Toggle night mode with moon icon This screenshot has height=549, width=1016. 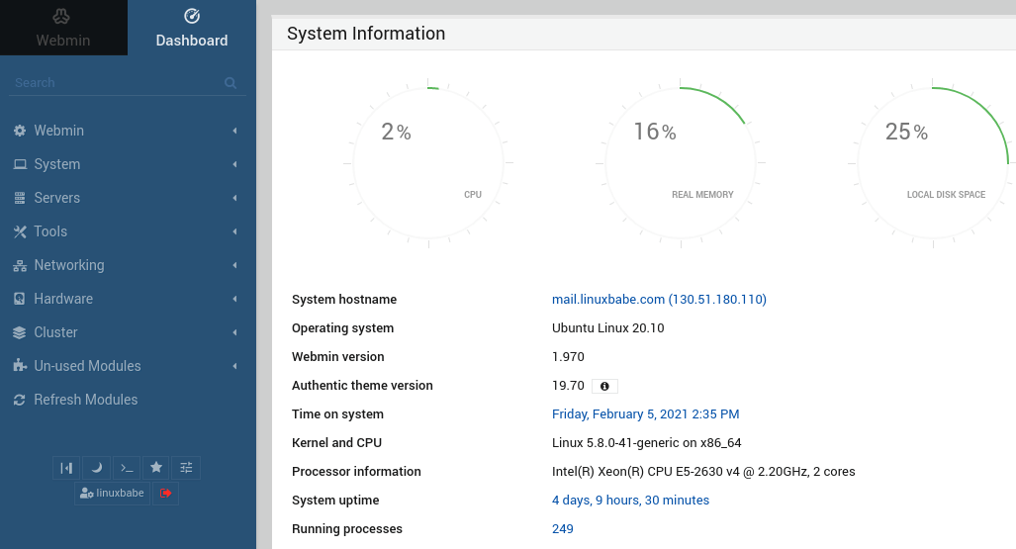pyautogui.click(x=96, y=467)
